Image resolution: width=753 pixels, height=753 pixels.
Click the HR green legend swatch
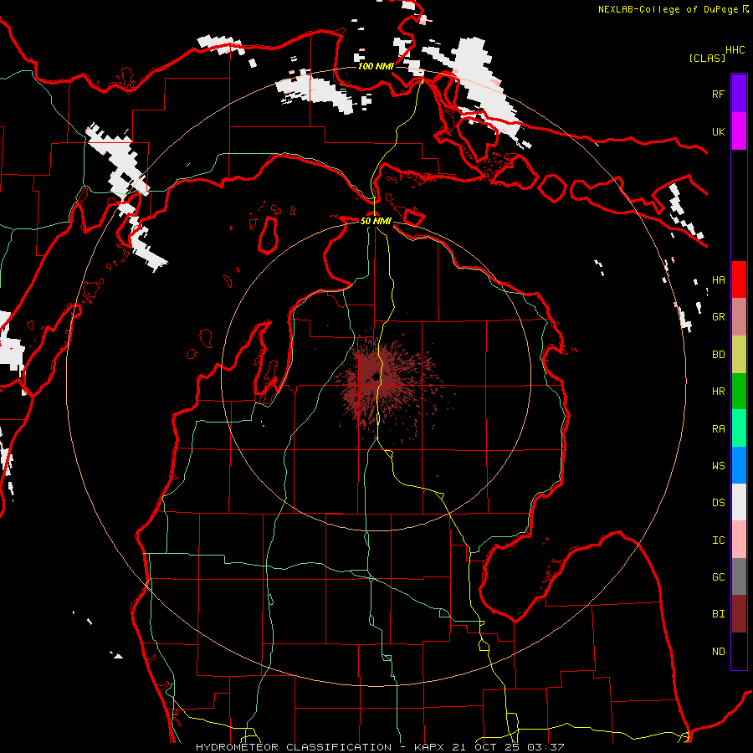(x=739, y=392)
